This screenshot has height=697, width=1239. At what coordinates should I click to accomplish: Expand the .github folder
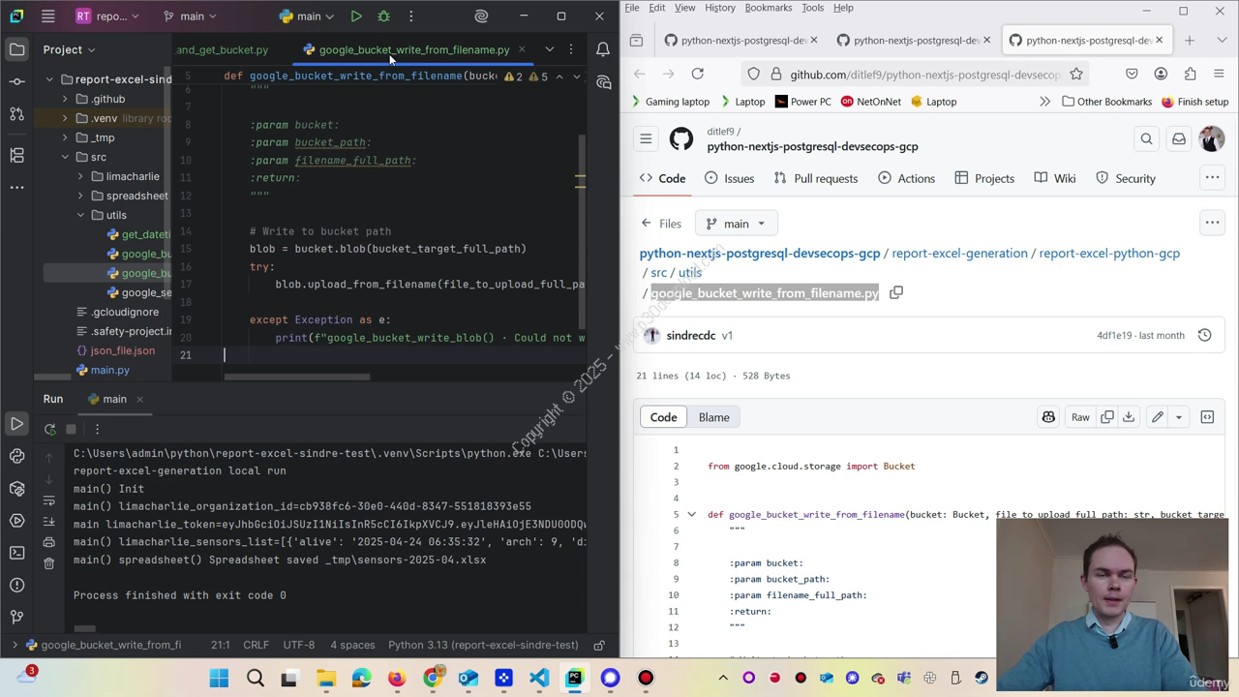tap(65, 99)
